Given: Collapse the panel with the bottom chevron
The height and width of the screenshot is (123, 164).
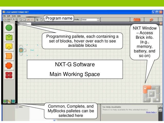Looking at the screenshot, I should 54,120.
